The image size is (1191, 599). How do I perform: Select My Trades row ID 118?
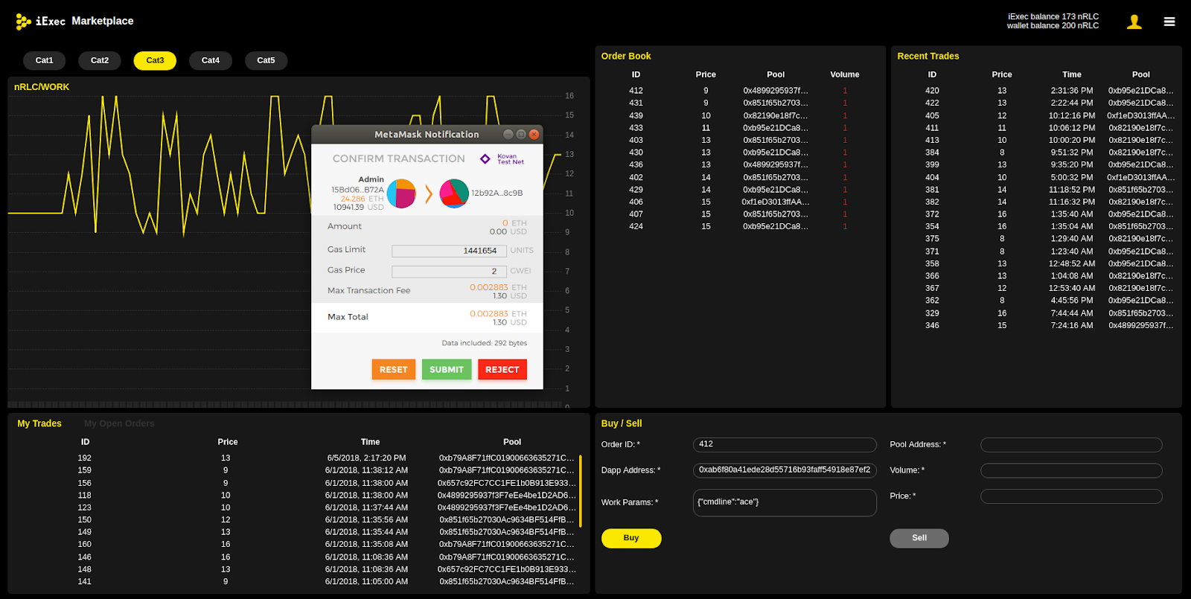pos(296,495)
